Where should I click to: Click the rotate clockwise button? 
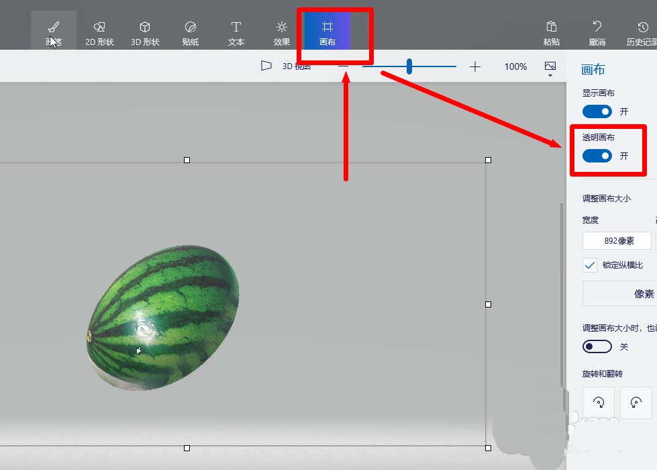599,402
